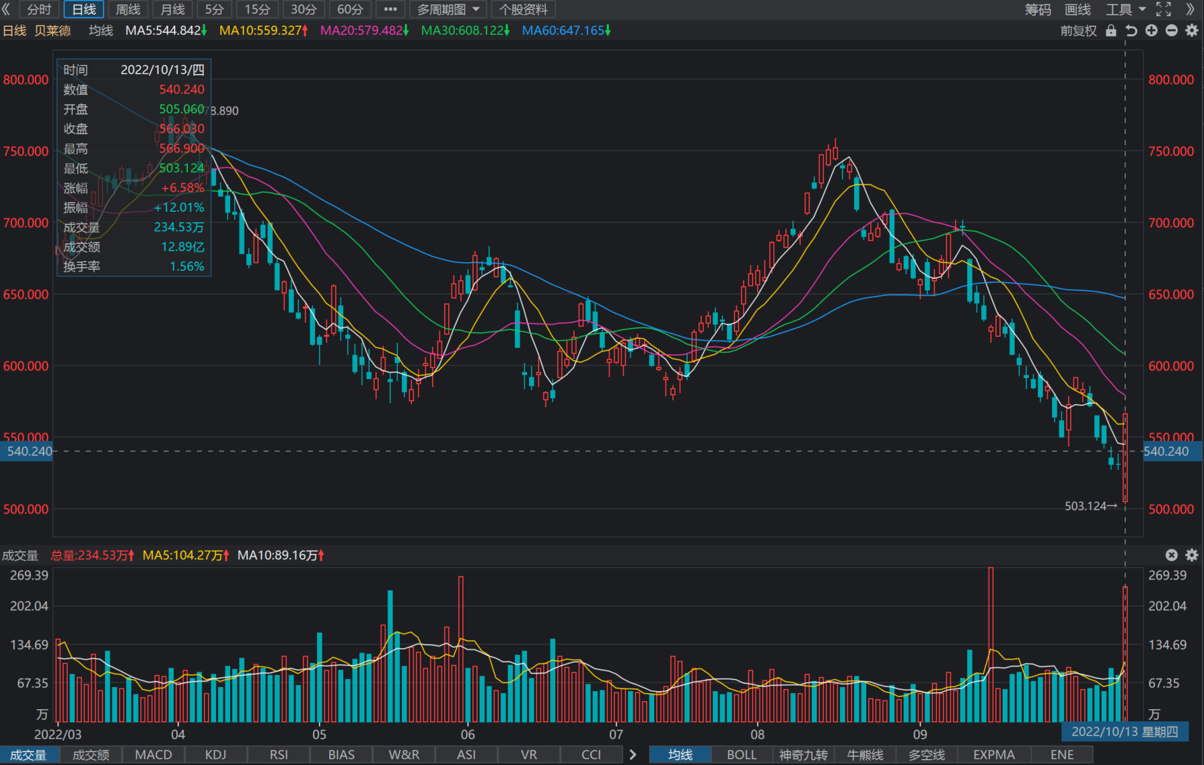Click the 涨幅 +6.58% row in the info box
Viewport: 1204px width, 765px height.
point(134,188)
